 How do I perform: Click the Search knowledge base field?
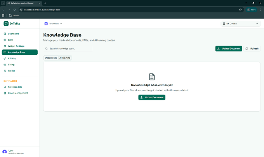pos(68,49)
